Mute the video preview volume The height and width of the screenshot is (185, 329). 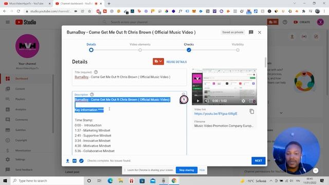pyautogui.click(x=207, y=101)
